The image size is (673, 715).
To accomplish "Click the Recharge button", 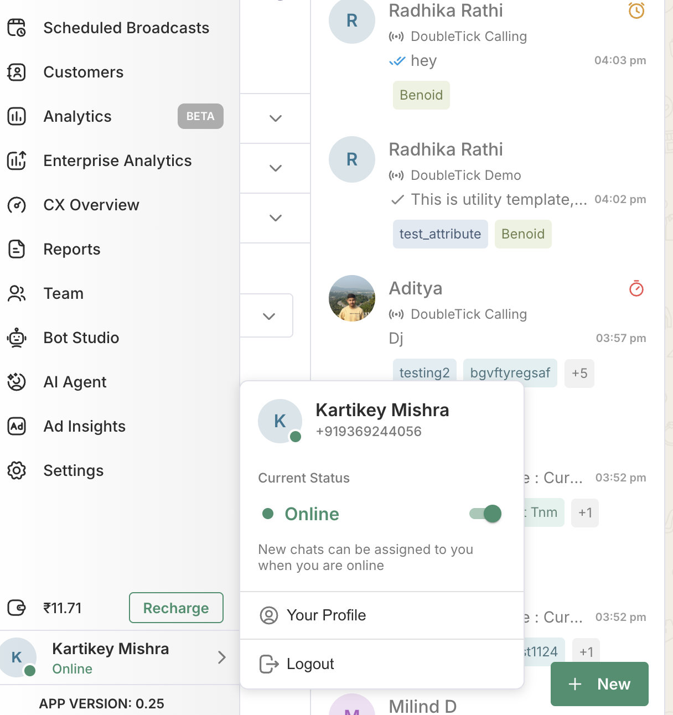I will [176, 608].
